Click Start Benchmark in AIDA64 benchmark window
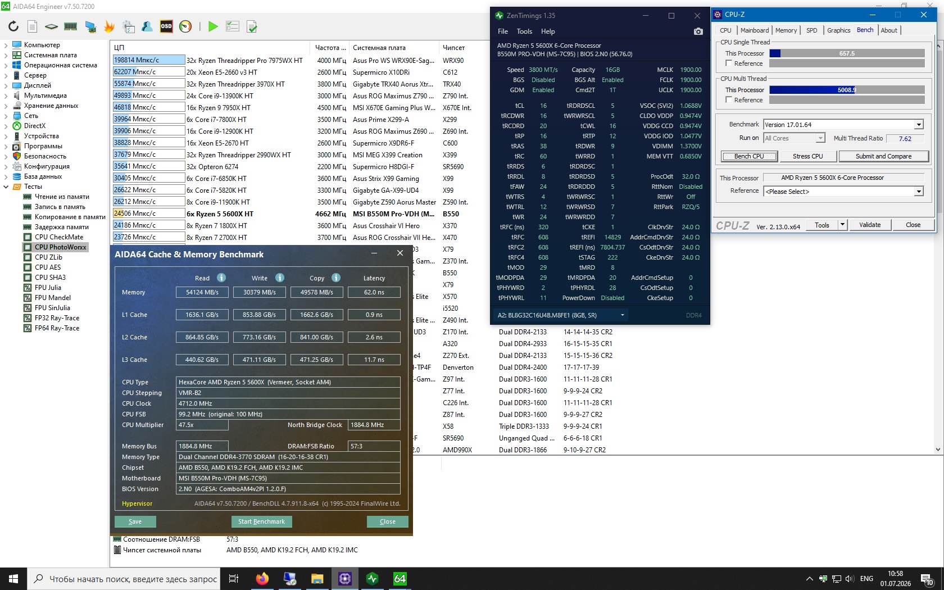The width and height of the screenshot is (944, 590). click(261, 521)
